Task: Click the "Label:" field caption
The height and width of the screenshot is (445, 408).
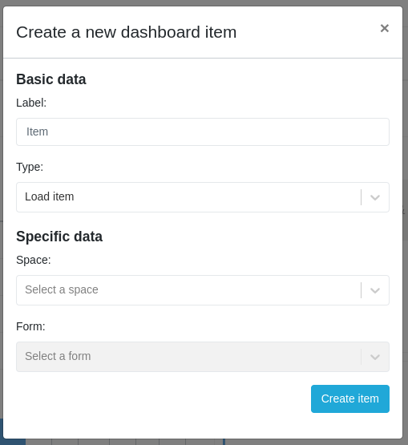Action: click(31, 103)
